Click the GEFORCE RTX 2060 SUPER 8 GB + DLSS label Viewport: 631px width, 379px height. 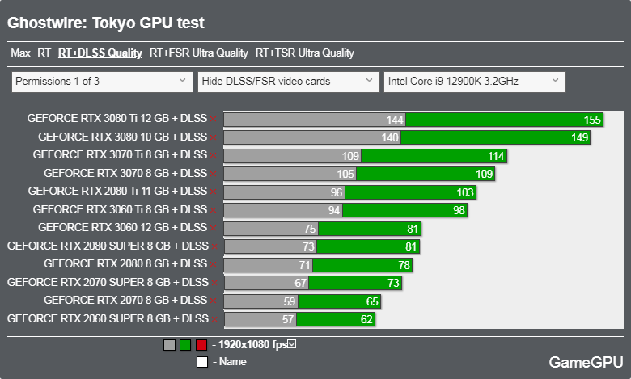108,318
